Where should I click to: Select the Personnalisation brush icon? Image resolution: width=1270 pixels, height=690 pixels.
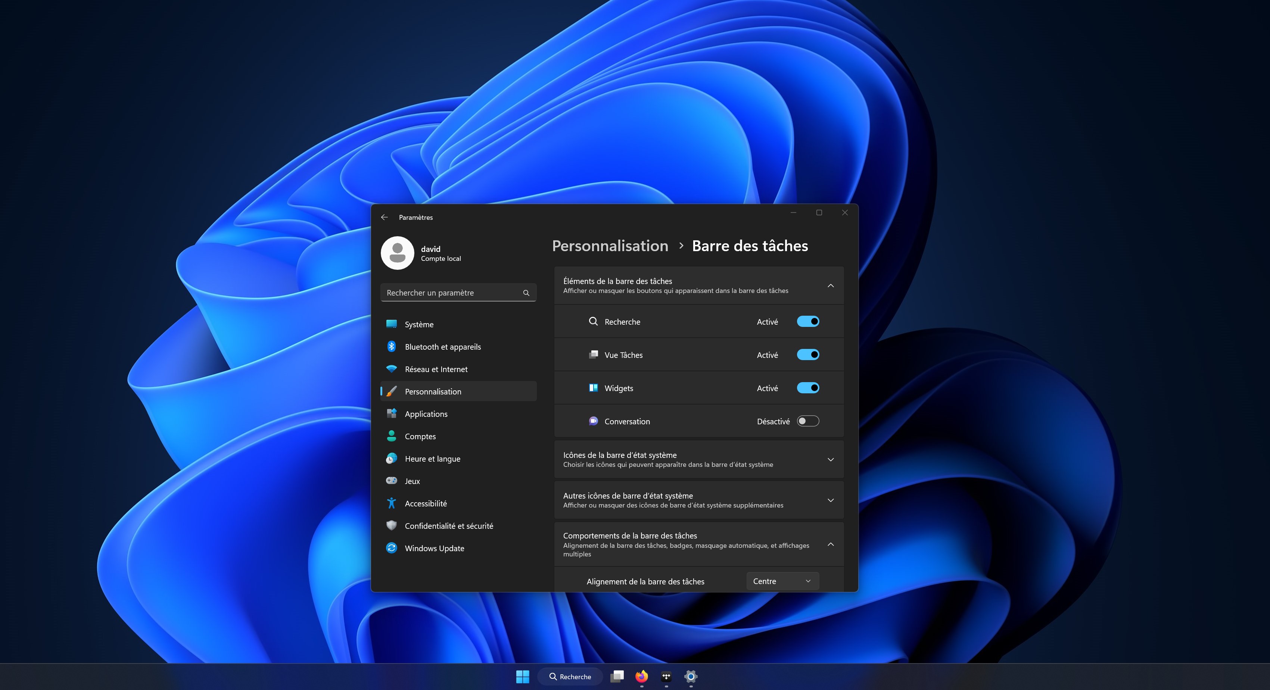[x=392, y=391]
